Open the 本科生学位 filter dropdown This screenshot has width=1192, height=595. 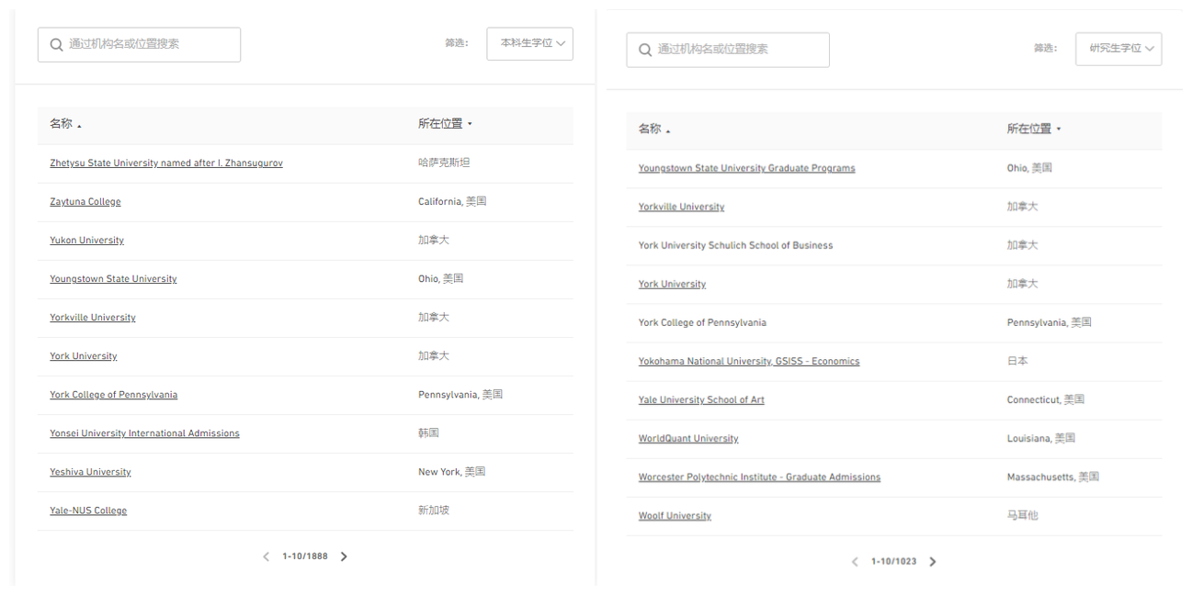tap(530, 43)
